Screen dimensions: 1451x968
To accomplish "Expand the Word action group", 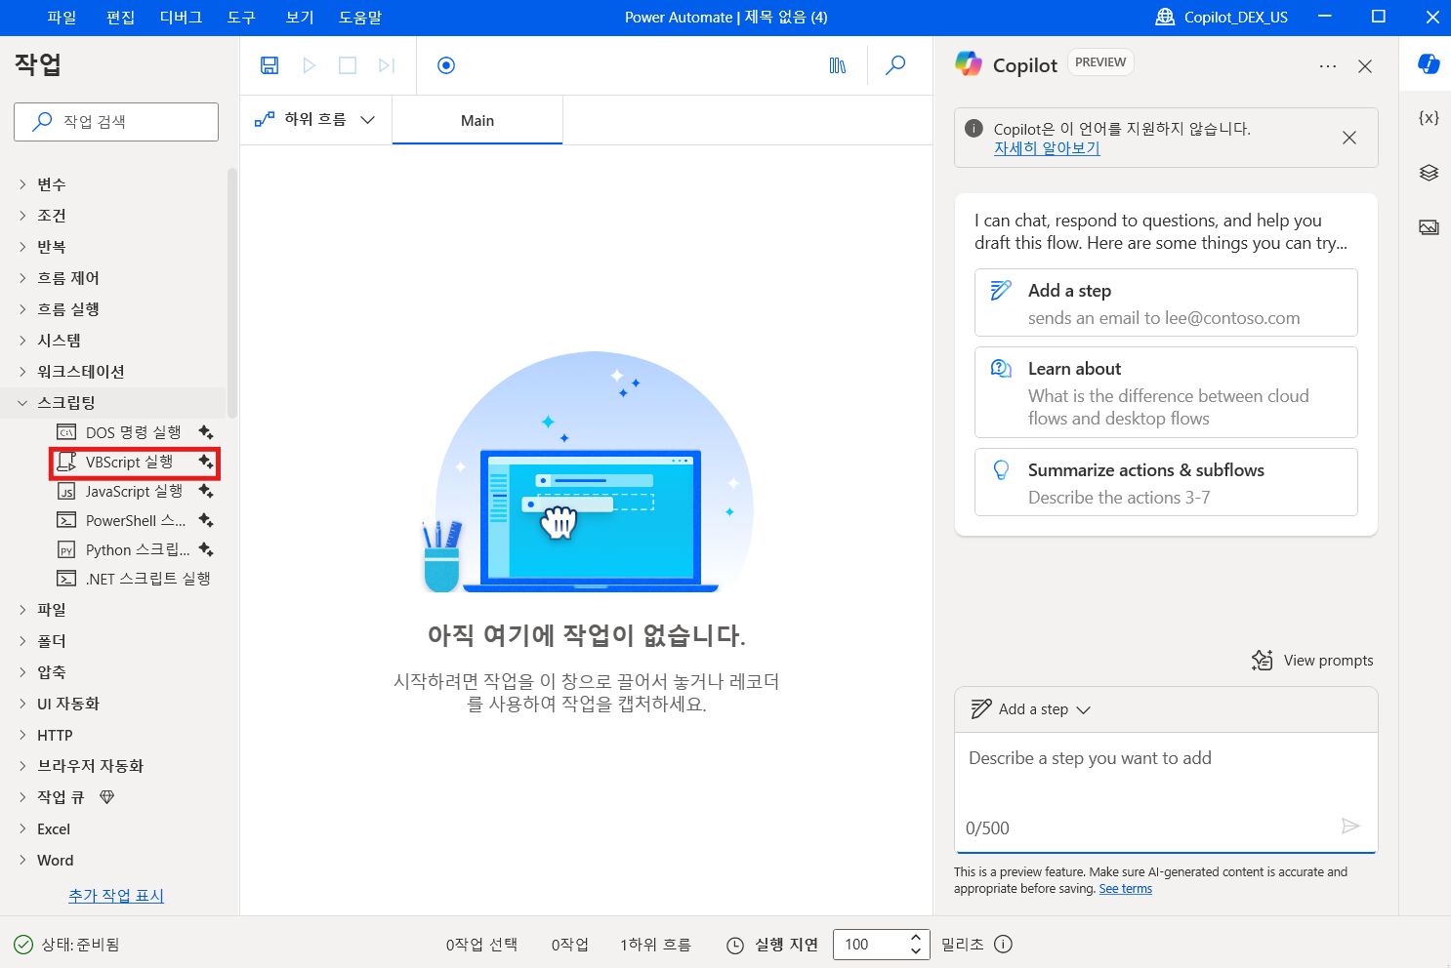I will (22, 860).
